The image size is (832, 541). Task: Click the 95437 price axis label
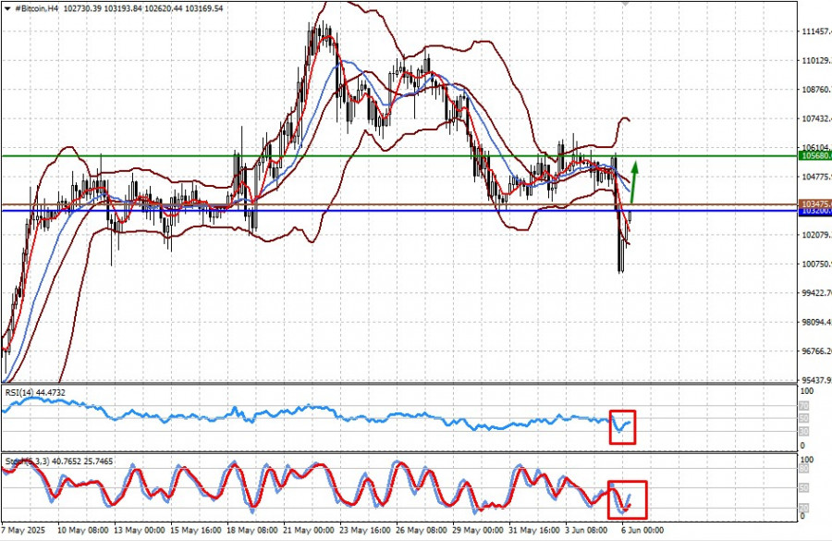[816, 380]
